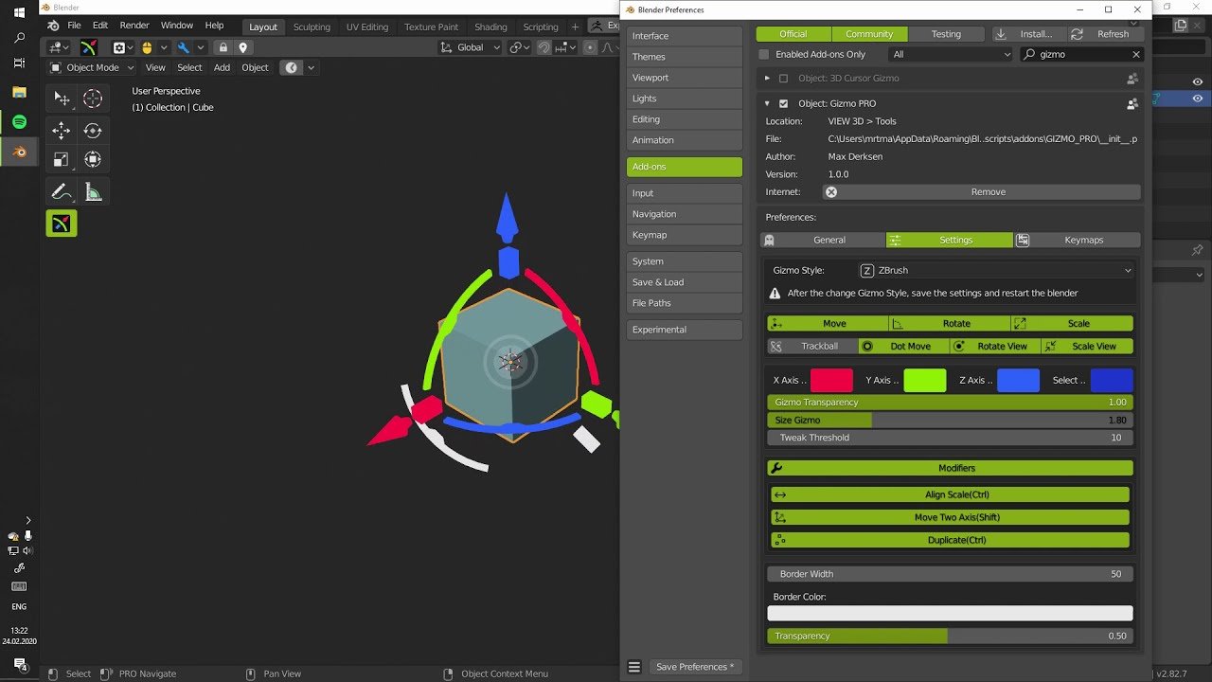Switch to the Keymaps add-on tab
This screenshot has width=1212, height=682.
tap(1078, 241)
